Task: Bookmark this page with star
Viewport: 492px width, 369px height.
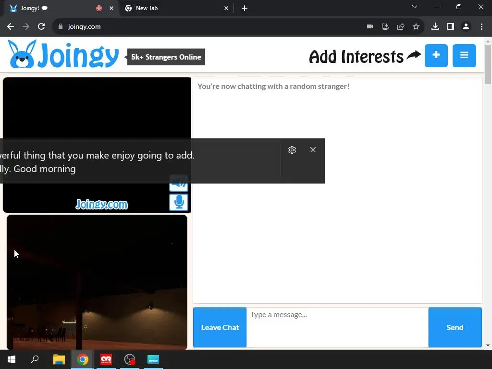Action: [416, 27]
